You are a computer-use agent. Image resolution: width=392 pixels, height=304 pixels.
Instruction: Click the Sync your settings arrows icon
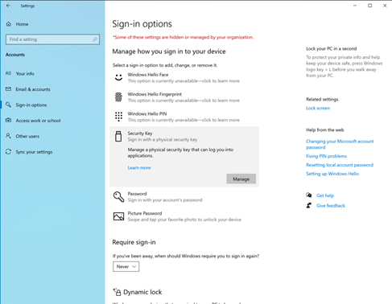click(8, 152)
